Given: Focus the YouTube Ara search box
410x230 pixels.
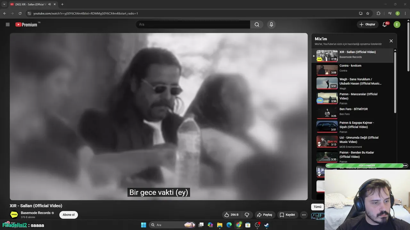Looking at the screenshot, I should pyautogui.click(x=193, y=25).
